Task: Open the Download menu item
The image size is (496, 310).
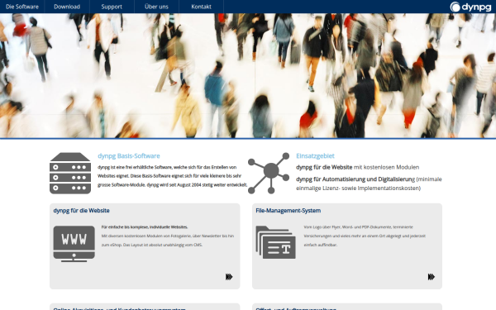Action: (67, 7)
